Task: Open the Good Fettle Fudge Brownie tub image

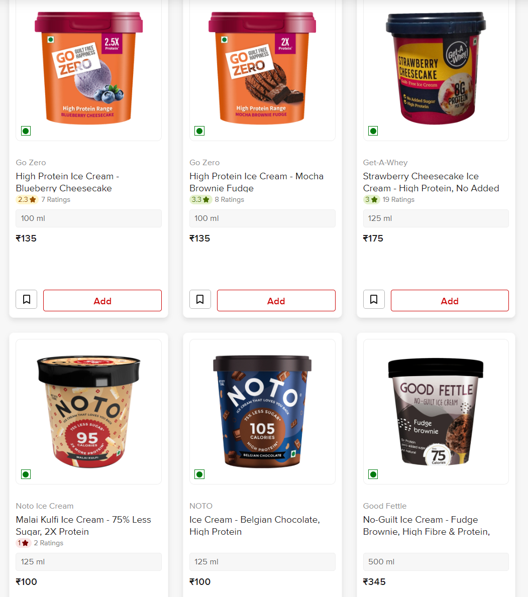Action: (436, 412)
